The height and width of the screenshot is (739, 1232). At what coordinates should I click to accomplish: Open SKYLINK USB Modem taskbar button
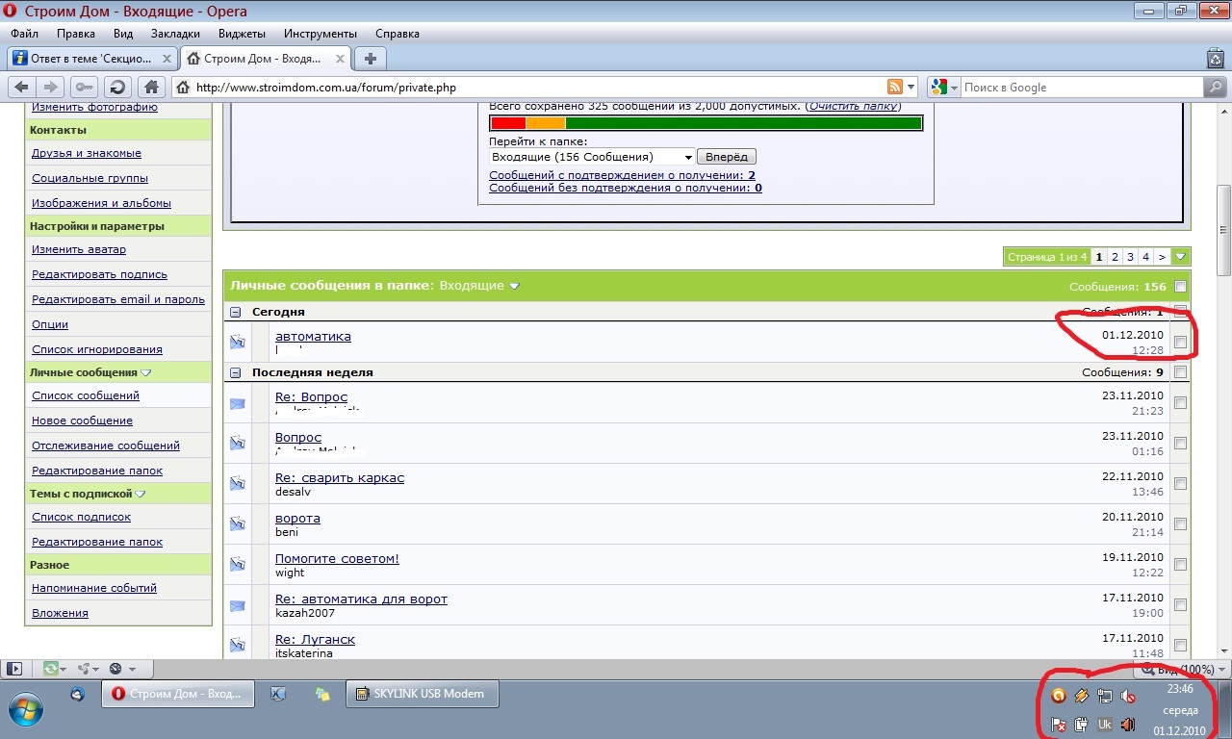[x=423, y=694]
